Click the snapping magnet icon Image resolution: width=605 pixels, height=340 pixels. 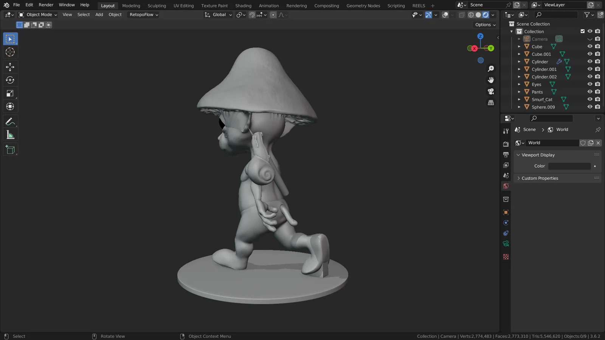pos(252,15)
